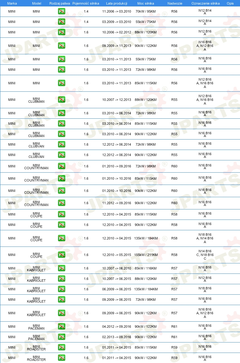Click fuel icon in Kabriolet 135kW / 184KM row
Image resolution: width=240 pixels, height=363 pixels.
point(61,289)
